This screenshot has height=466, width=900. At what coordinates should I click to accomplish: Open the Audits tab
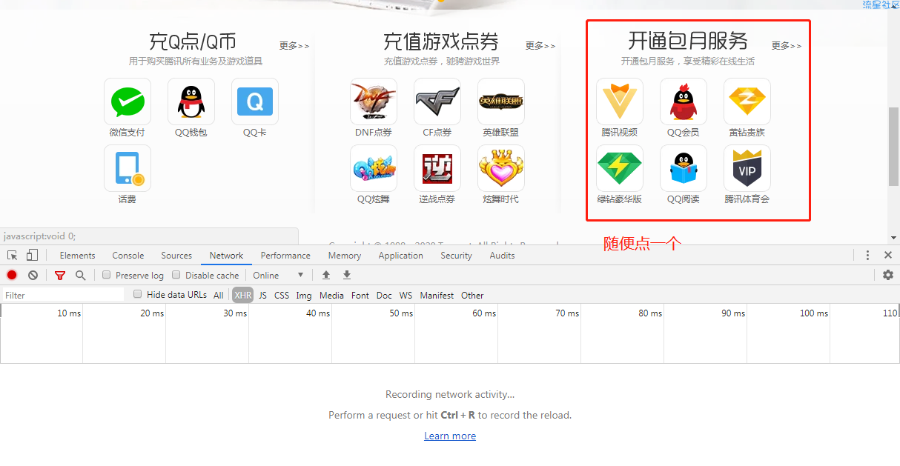(x=502, y=255)
